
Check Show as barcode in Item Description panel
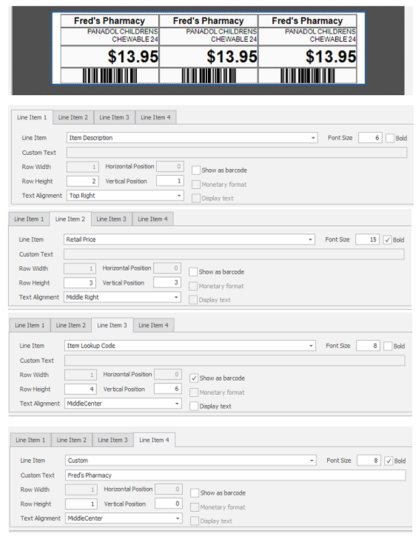[196, 170]
